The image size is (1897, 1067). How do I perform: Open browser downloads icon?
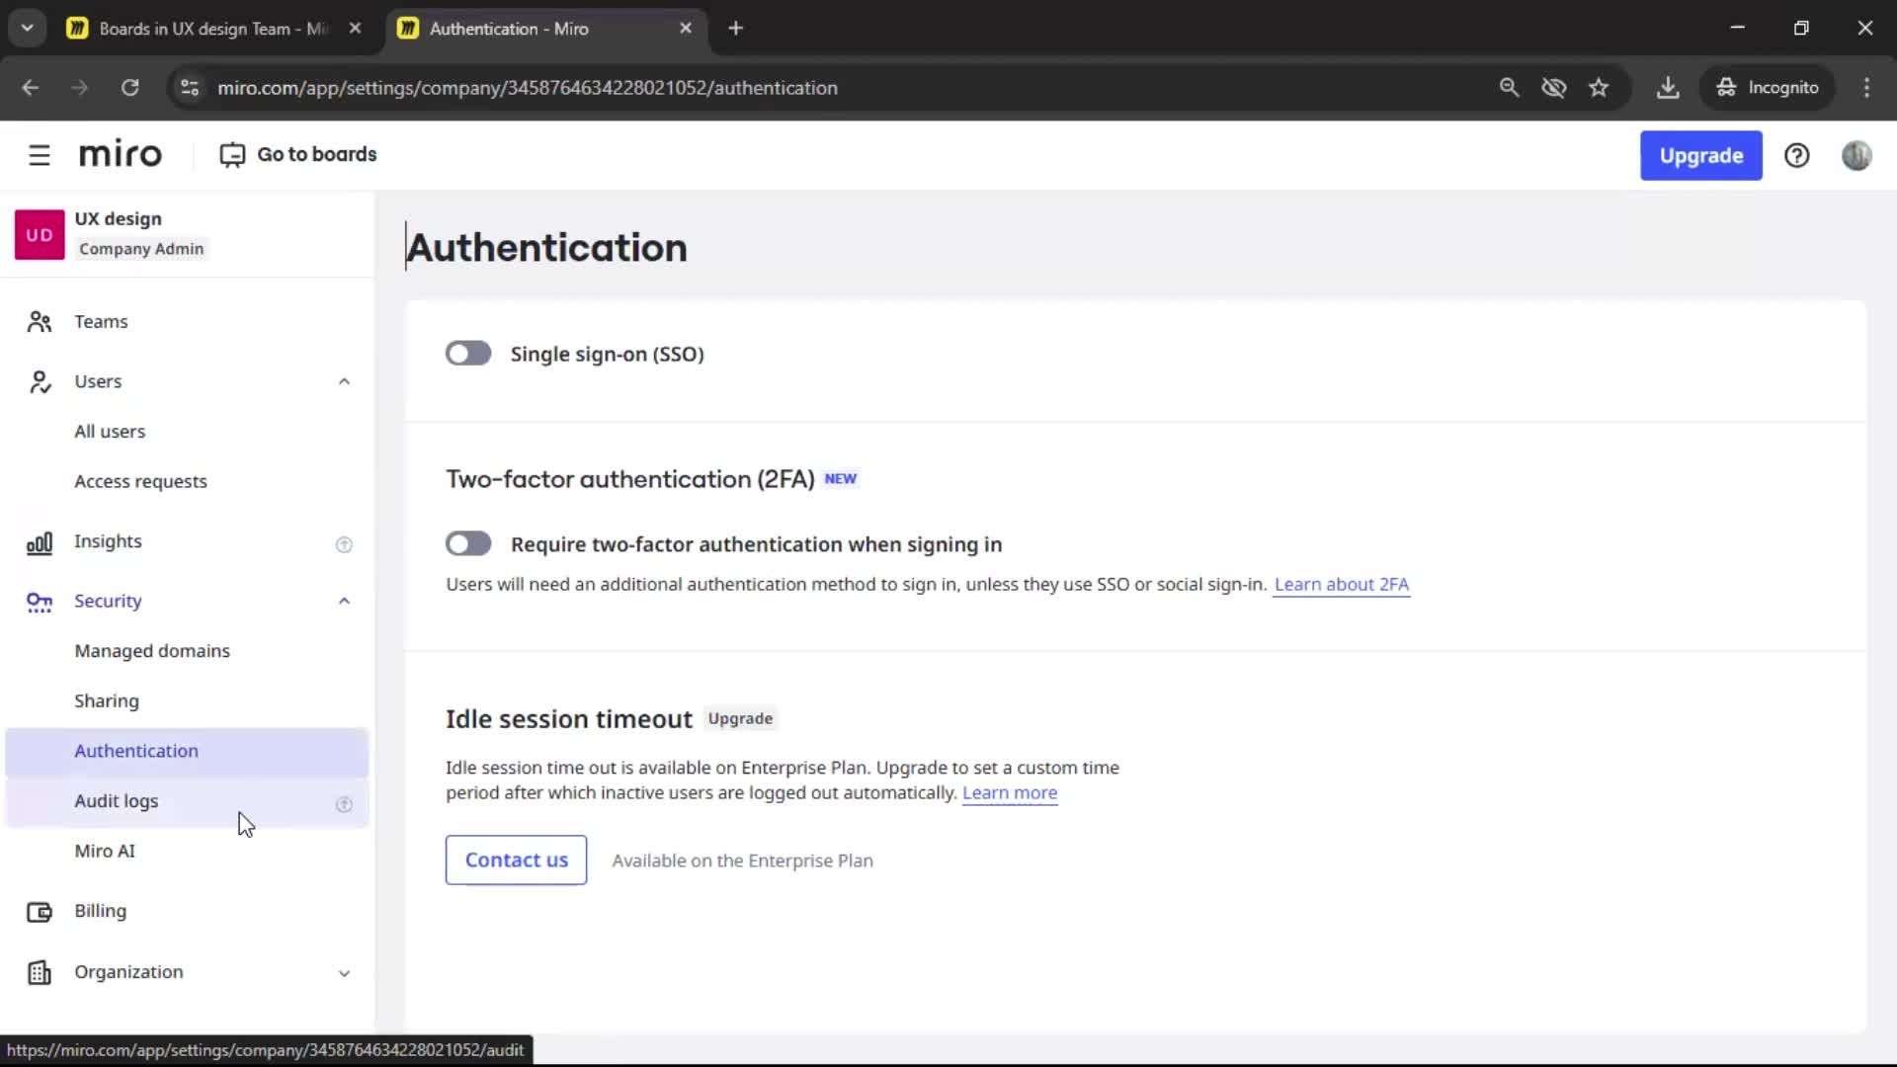pos(1668,88)
